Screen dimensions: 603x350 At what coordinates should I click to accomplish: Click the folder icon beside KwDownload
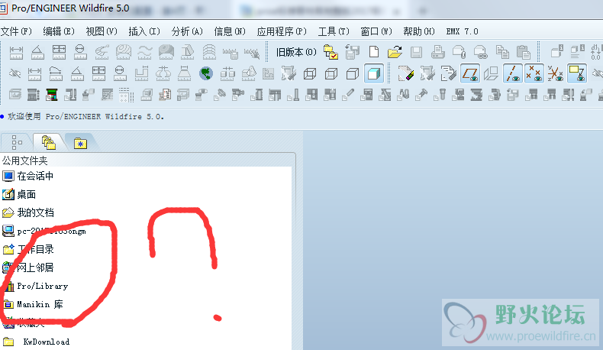click(x=8, y=342)
